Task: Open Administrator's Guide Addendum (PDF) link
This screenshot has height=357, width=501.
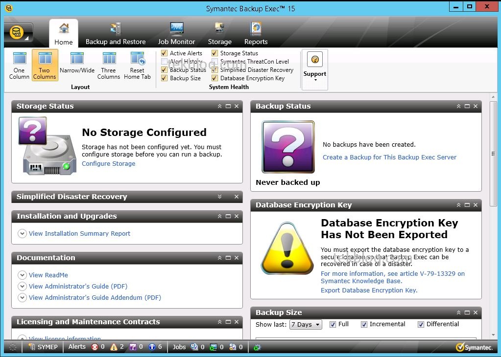Action: click(95, 297)
